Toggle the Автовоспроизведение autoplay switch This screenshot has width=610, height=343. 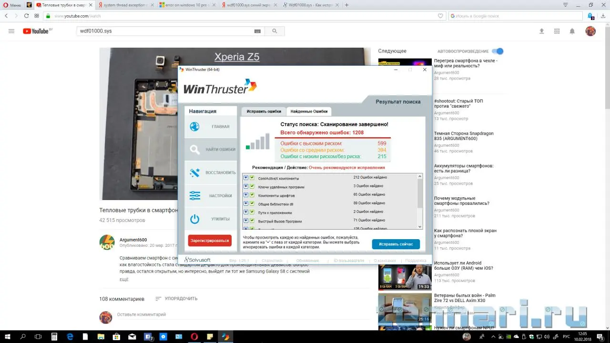click(x=498, y=51)
